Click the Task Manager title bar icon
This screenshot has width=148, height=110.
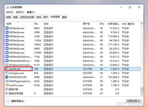click(7, 7)
